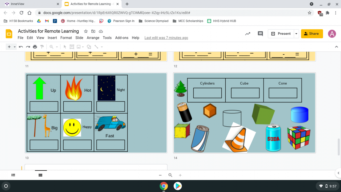Screen dimensions: 341x192
Task: Open the 'Last edit was 7 minutes ago' link
Action: pos(166,38)
